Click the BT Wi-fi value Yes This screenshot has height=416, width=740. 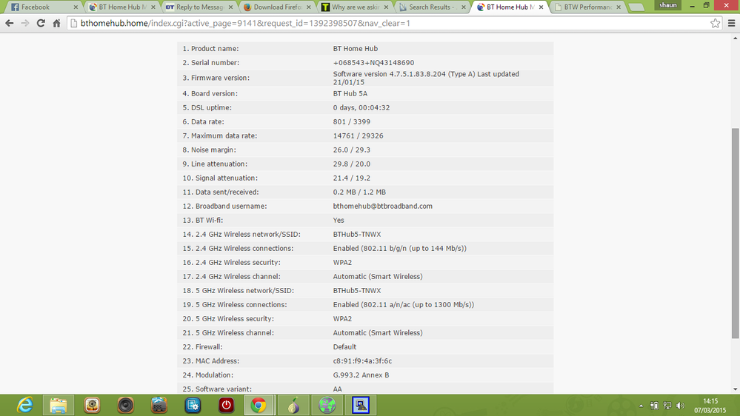[x=339, y=221]
